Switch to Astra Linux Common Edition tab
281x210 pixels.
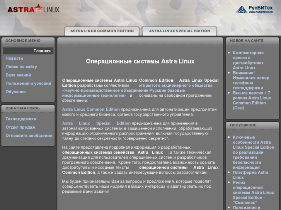coord(102,31)
